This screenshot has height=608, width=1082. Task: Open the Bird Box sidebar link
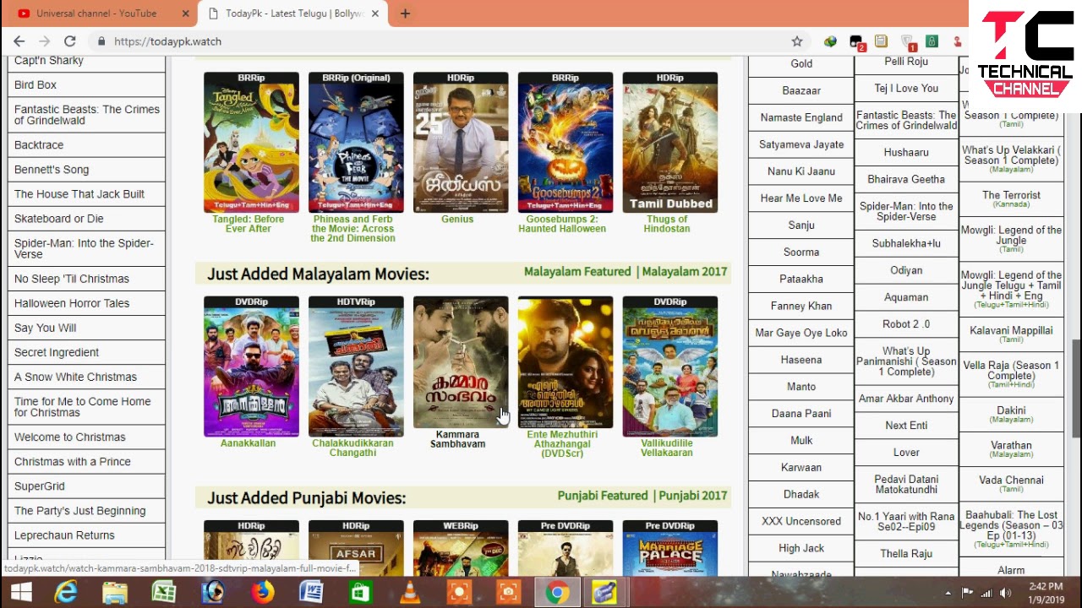36,85
